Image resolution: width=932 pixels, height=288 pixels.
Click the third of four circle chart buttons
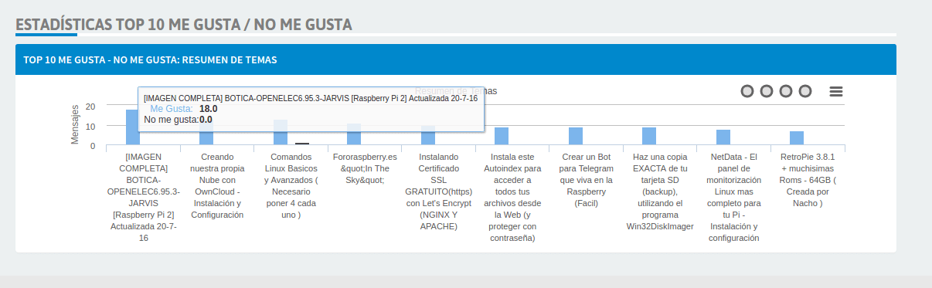786,91
